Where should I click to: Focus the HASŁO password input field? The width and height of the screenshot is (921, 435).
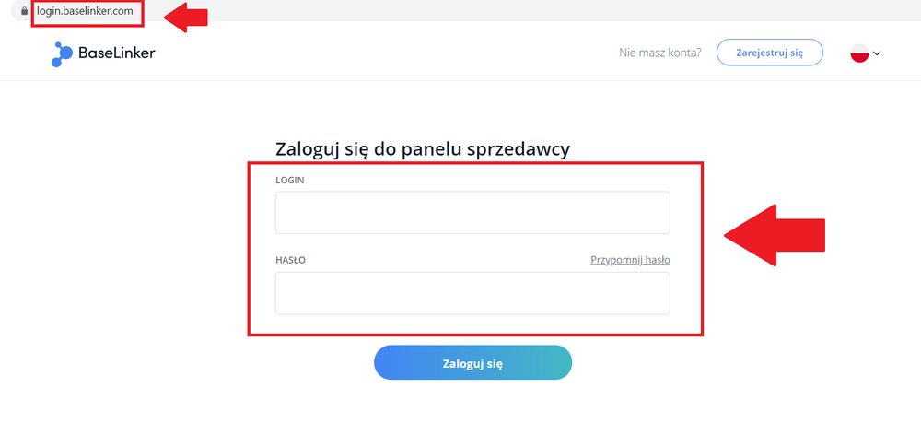[472, 293]
